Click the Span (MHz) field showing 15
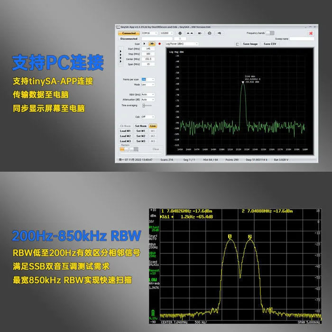Screen dimensions: 332x332 click(x=148, y=64)
